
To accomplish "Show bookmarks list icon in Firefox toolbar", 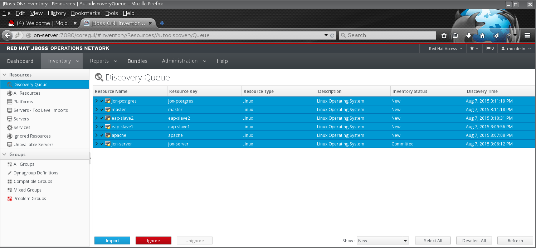I will (455, 35).
